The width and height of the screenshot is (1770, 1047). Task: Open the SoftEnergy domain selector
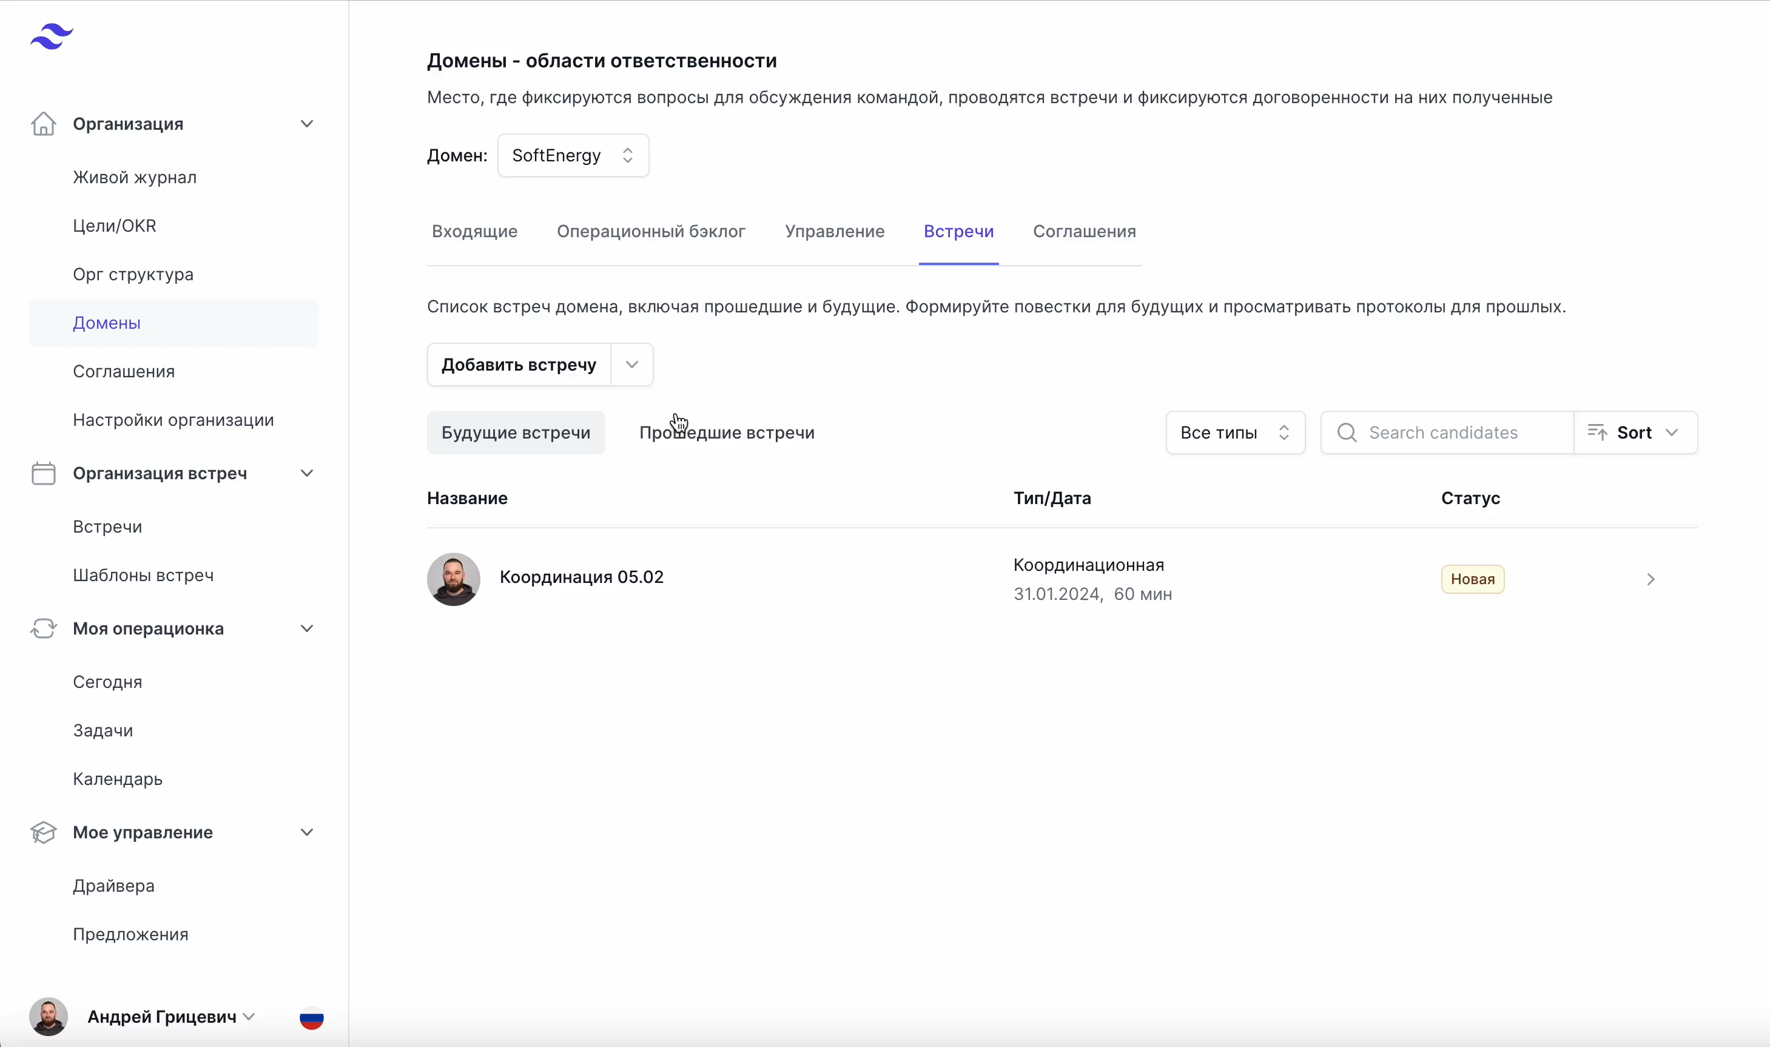(573, 155)
